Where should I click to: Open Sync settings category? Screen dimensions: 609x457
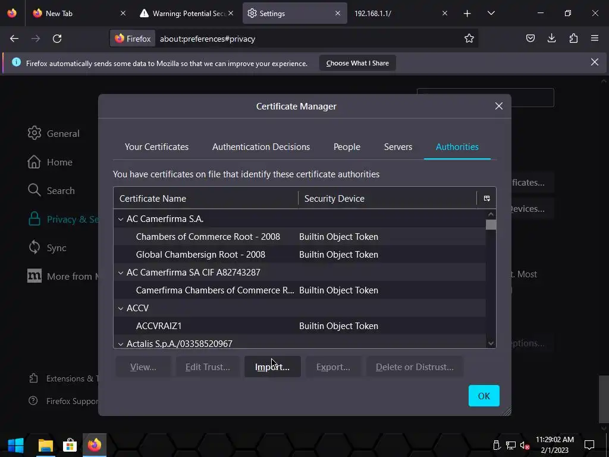tap(48, 248)
